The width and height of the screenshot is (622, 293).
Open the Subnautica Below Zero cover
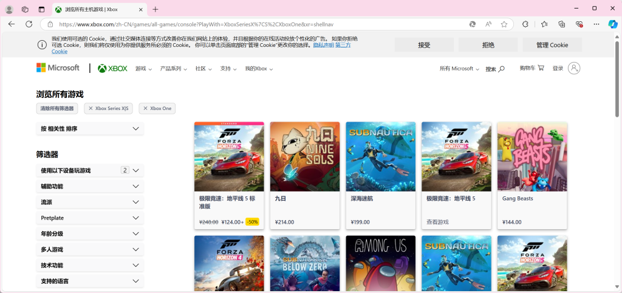(x=305, y=263)
